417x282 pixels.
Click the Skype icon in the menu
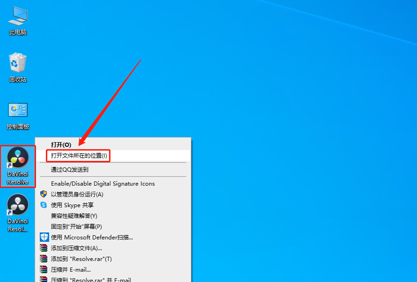pyautogui.click(x=43, y=205)
